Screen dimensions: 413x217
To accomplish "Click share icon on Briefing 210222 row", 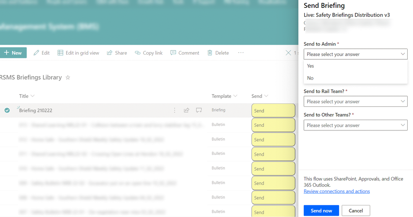I will pos(186,110).
